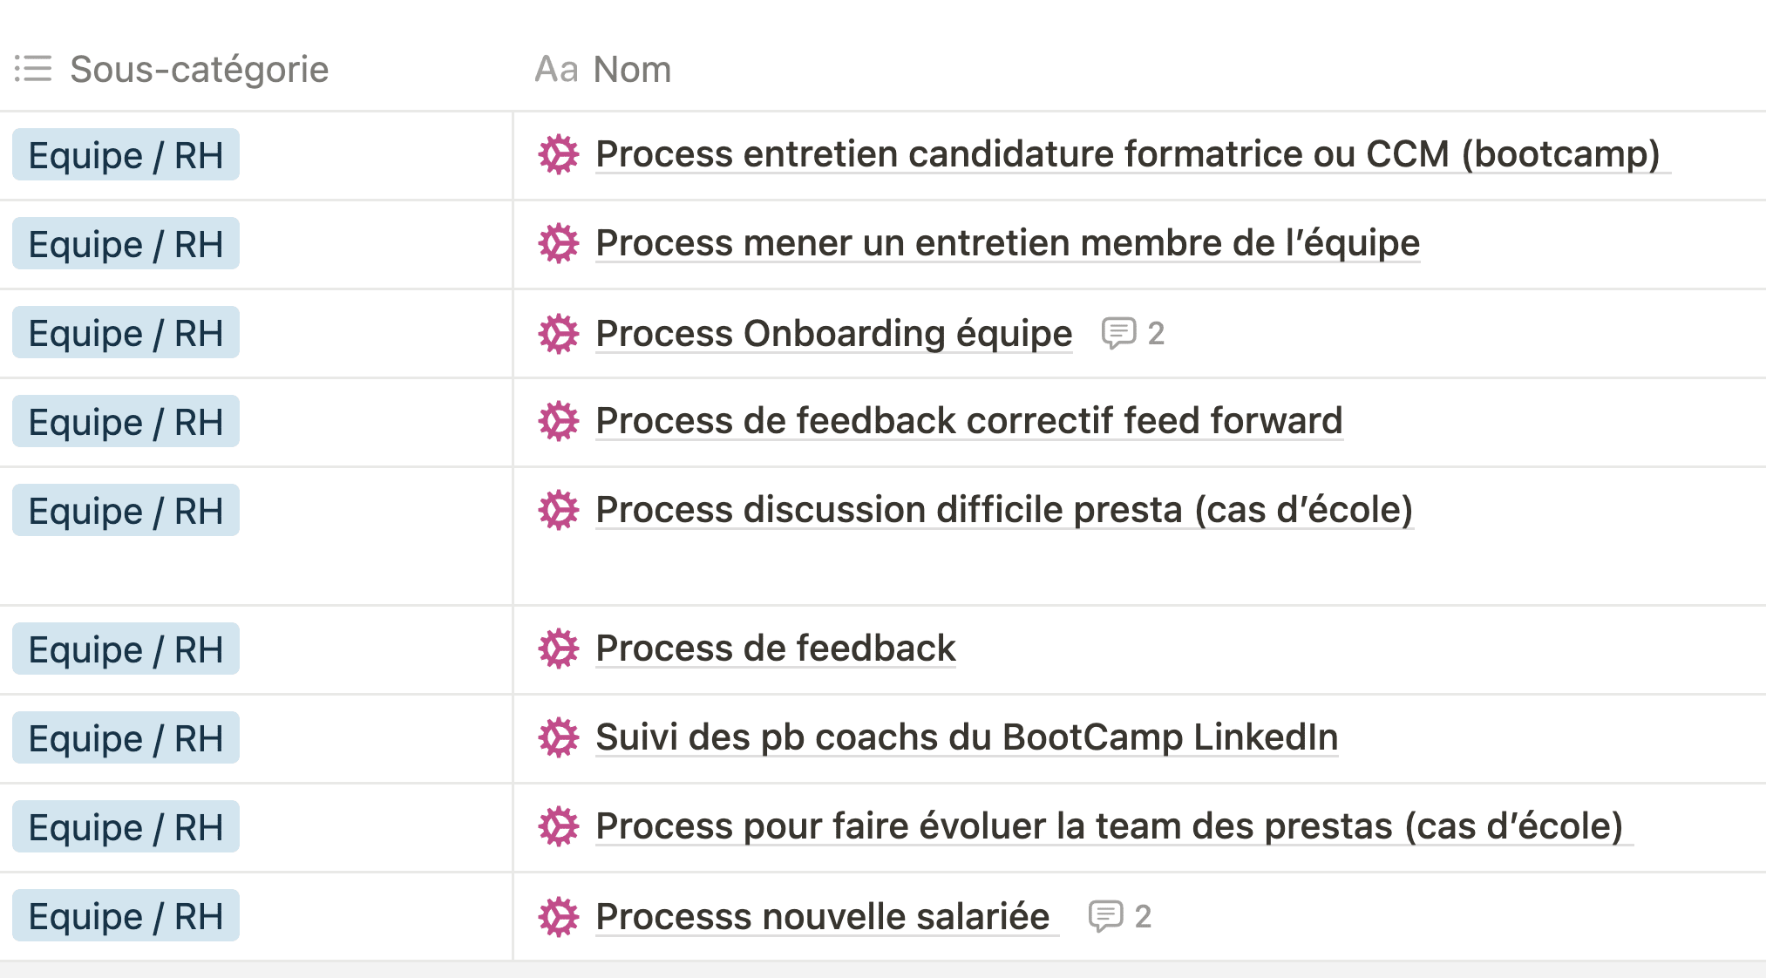Select Equipe / RH tag in first row
The width and height of the screenshot is (1766, 978).
[126, 155]
